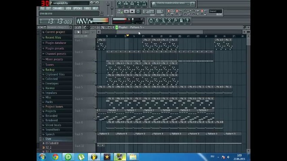
Task: Click the playlist scroll left arrow
Action: (99, 32)
